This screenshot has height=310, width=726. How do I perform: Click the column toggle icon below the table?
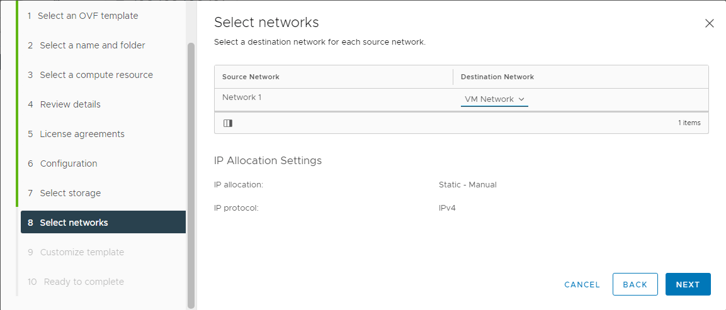click(x=228, y=123)
